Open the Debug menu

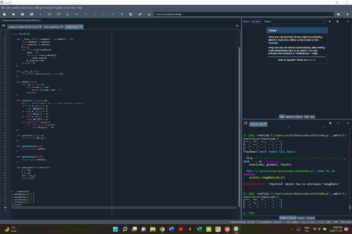click(x=37, y=8)
